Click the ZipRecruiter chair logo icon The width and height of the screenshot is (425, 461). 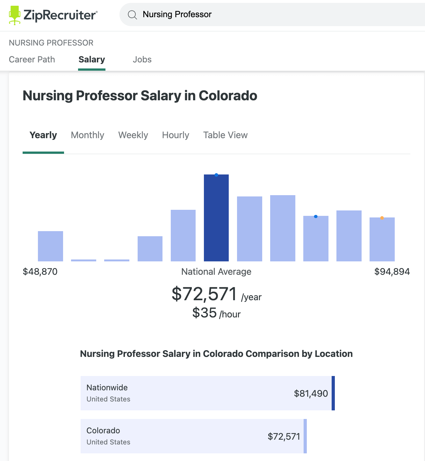click(x=15, y=15)
